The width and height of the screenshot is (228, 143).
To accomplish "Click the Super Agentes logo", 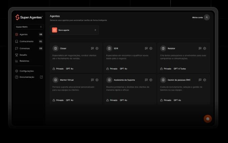I will tap(29, 17).
